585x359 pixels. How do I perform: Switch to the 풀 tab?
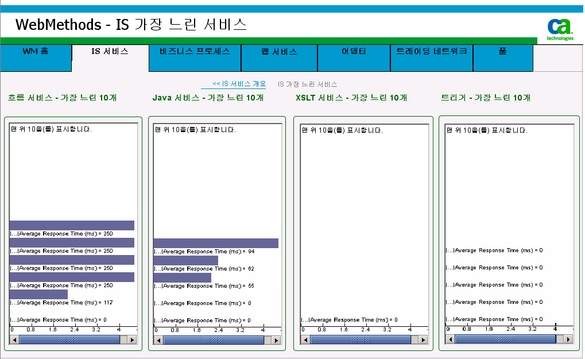[x=503, y=58]
